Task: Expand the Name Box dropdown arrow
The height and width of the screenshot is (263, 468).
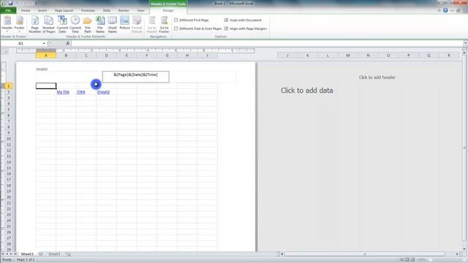Action: [x=44, y=44]
